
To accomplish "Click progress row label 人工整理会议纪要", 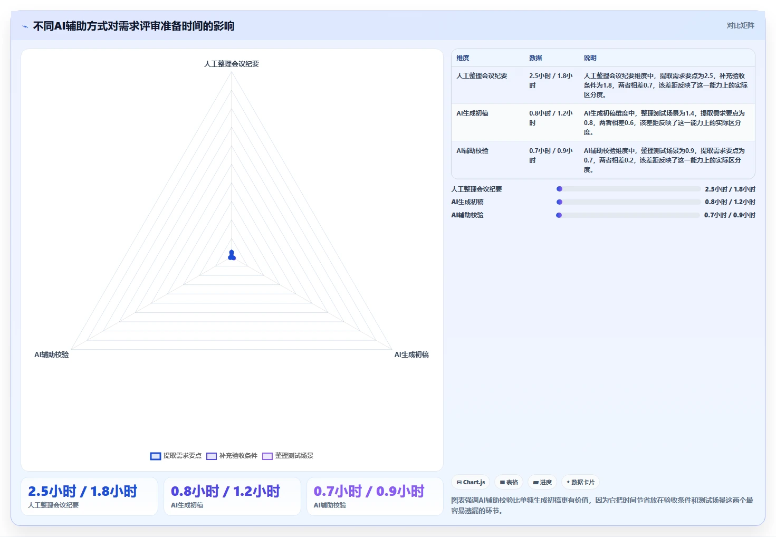I will pos(476,189).
